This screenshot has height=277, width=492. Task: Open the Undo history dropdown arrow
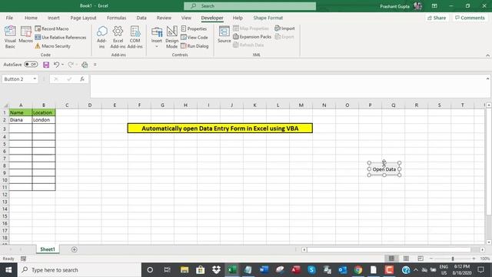pos(63,65)
